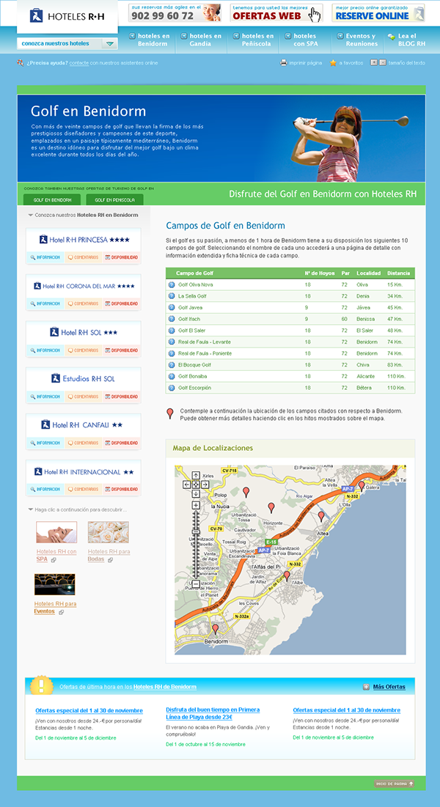Open hoteles en Peñíscola menu
Viewport: 440px width, 807px height.
click(254, 40)
